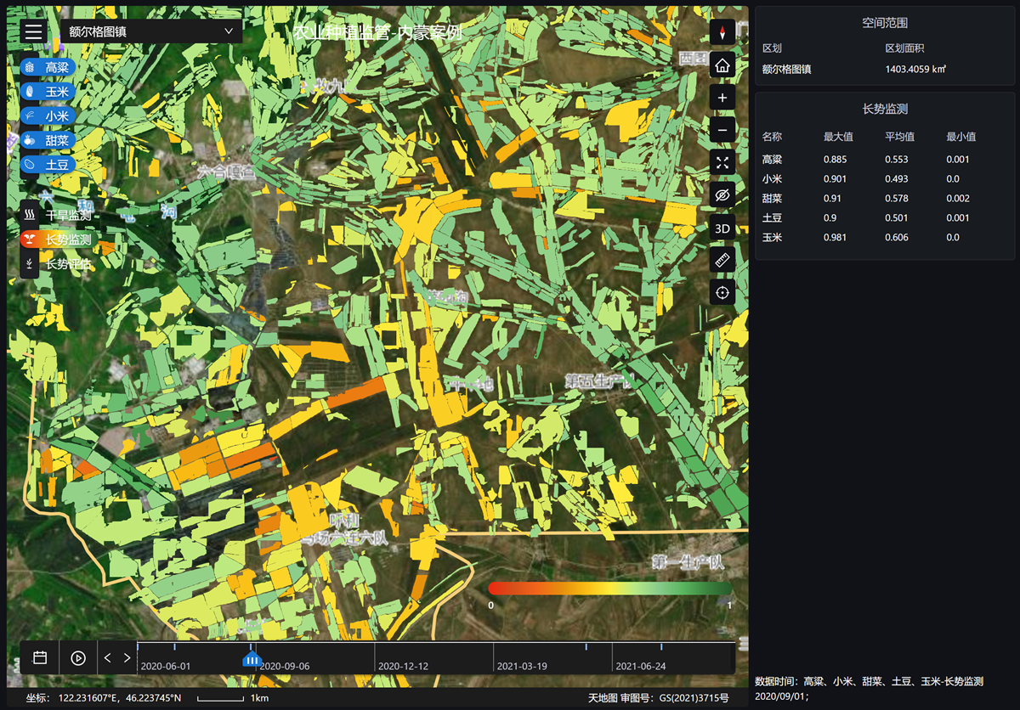Open the hamburger menu
1020x710 pixels.
click(x=33, y=31)
